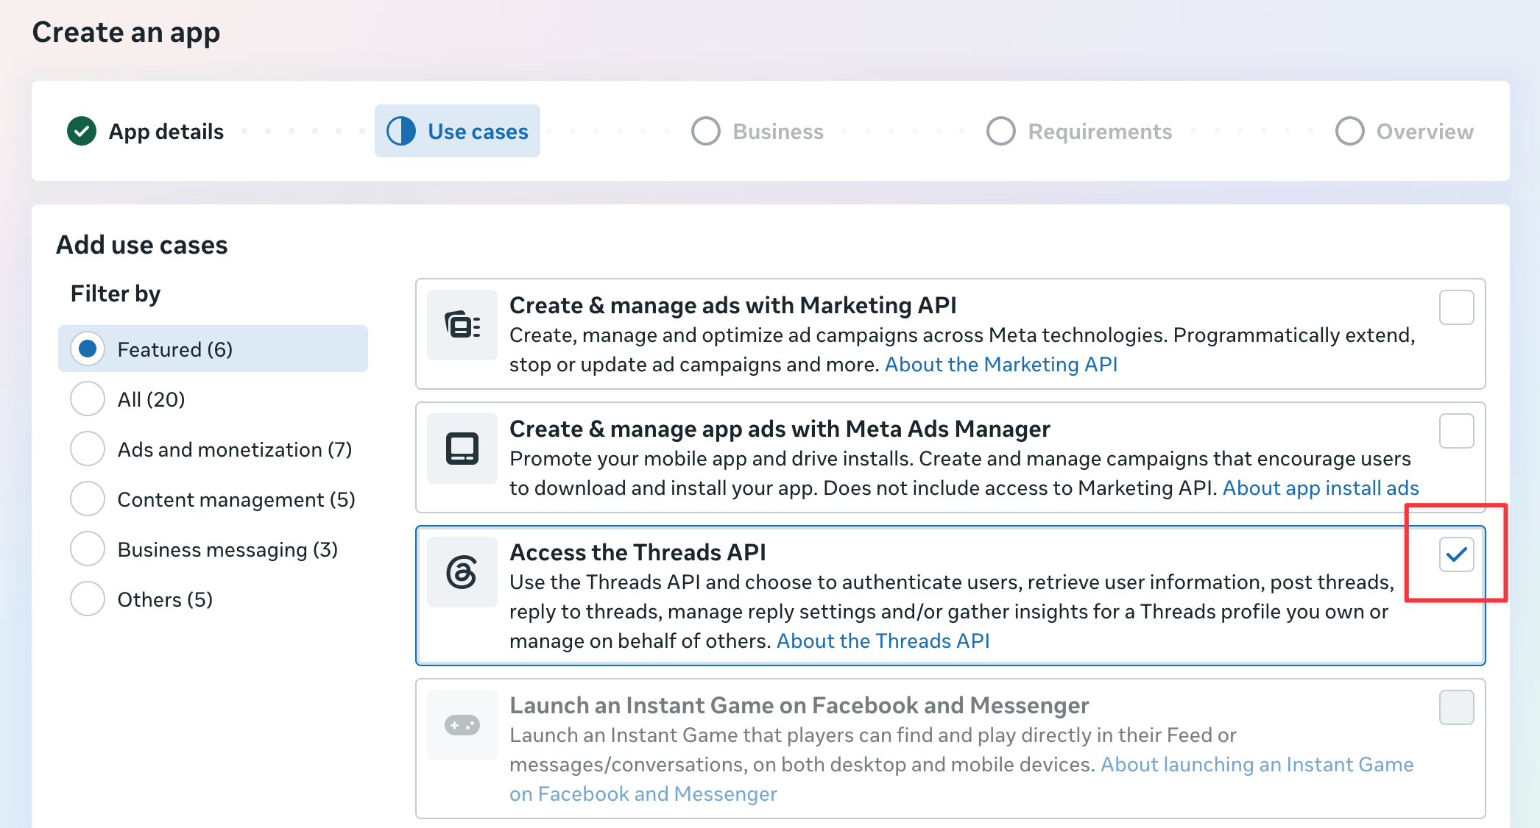This screenshot has height=828, width=1540.
Task: Check the Instant Game use case checkbox
Action: coord(1456,707)
